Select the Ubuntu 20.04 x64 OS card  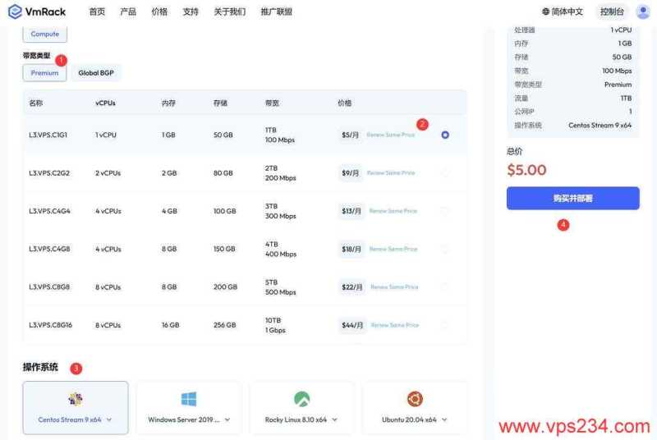(415, 407)
